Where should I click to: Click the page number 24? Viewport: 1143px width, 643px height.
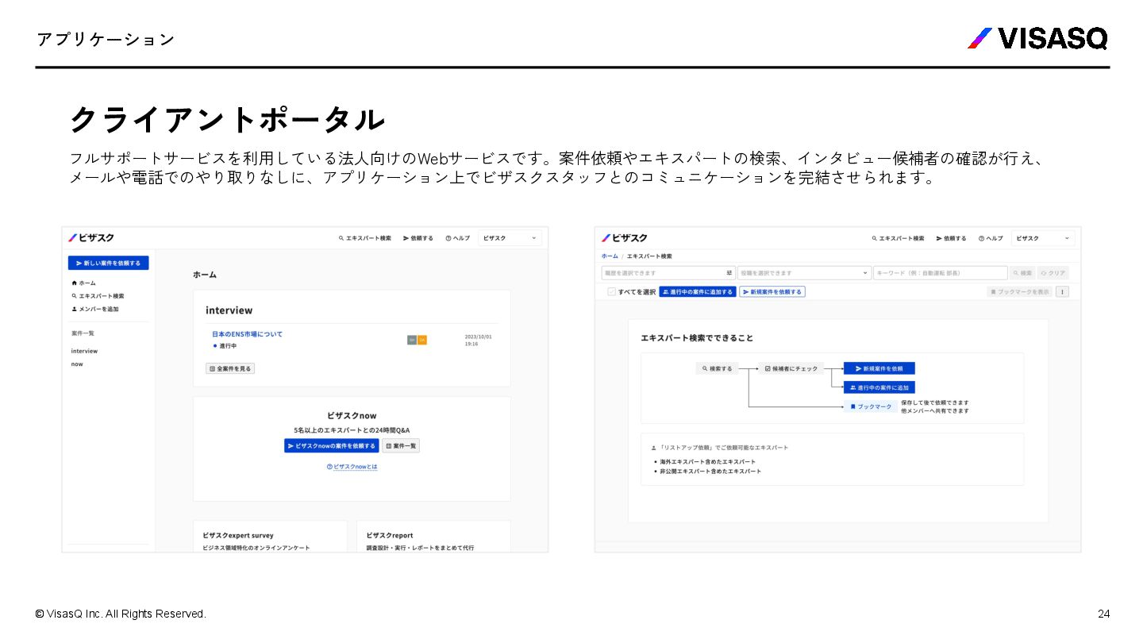(x=1103, y=614)
